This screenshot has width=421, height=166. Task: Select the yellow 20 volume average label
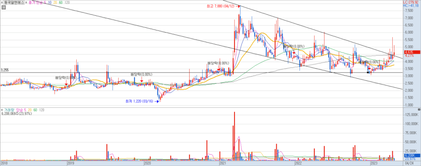[29, 110]
